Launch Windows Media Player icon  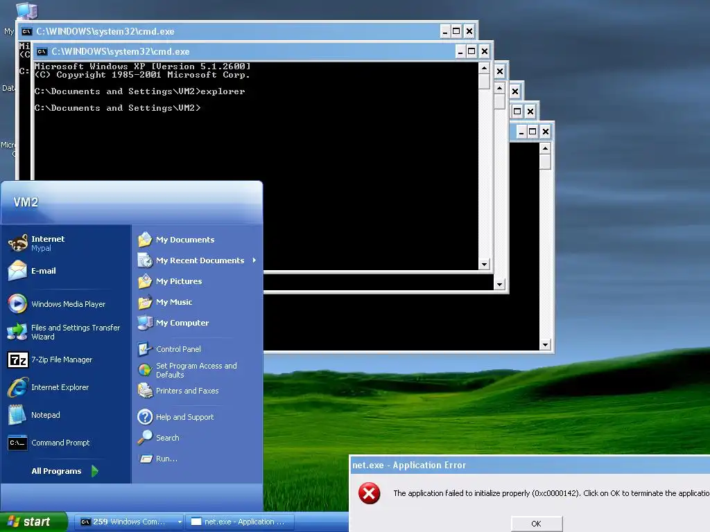(x=17, y=303)
